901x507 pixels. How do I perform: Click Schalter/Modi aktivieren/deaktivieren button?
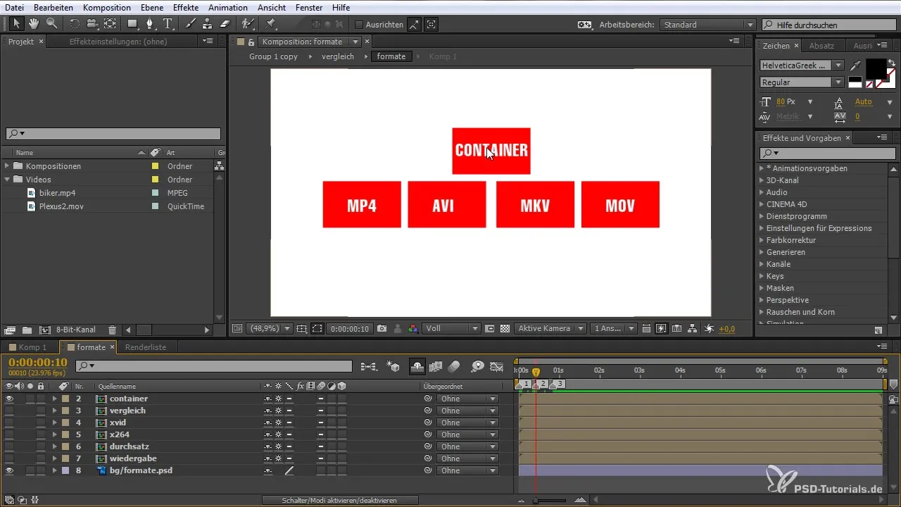pyautogui.click(x=340, y=500)
